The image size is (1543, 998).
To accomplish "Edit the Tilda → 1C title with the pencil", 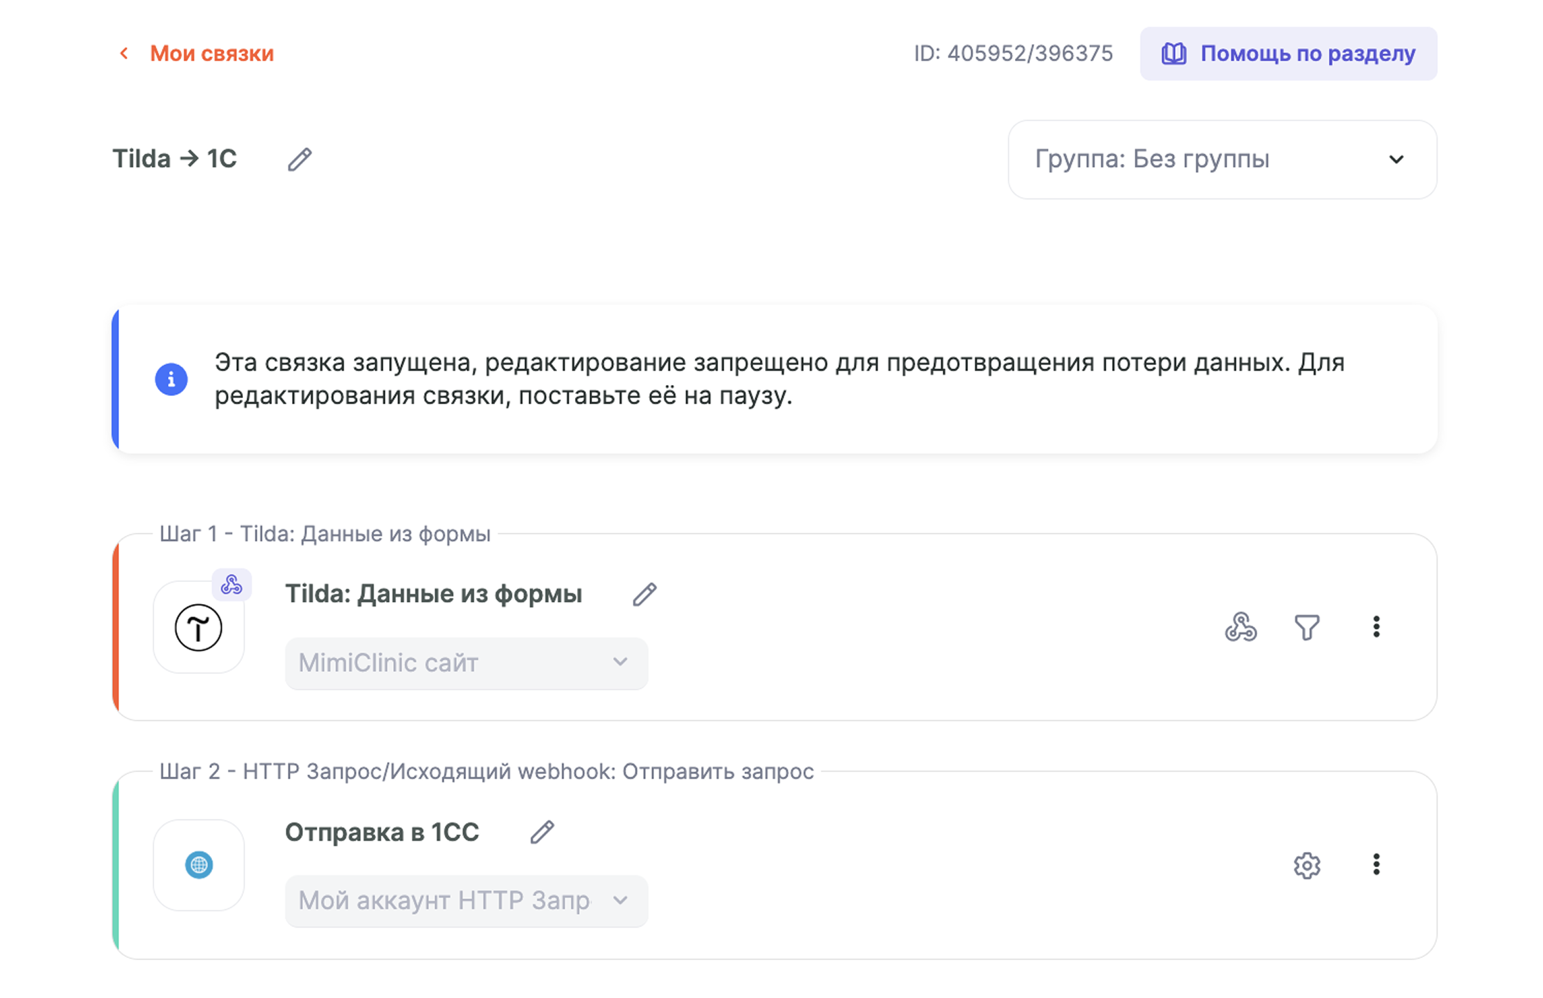I will [300, 159].
